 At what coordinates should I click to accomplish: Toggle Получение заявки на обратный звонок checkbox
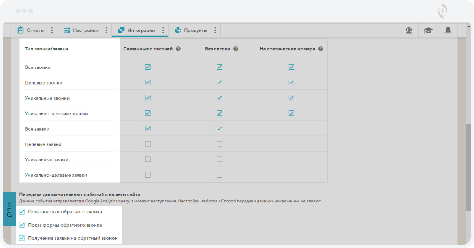coord(22,238)
